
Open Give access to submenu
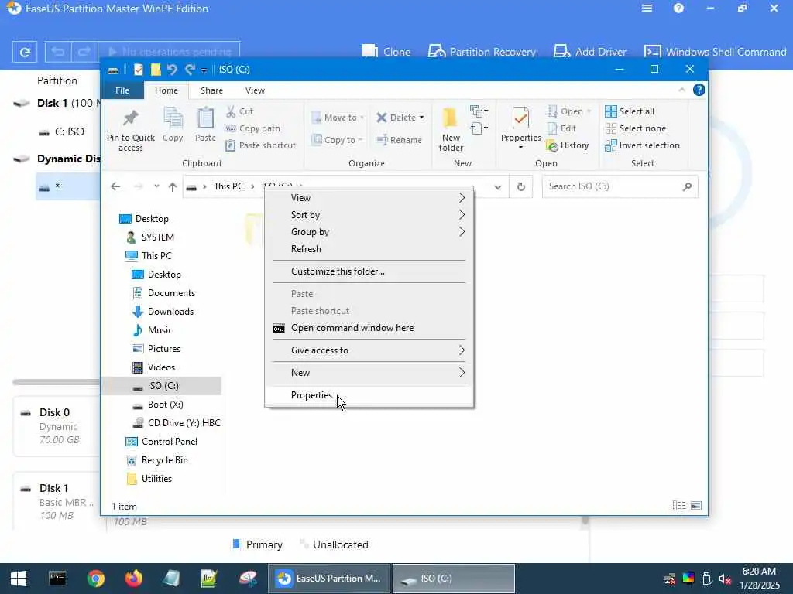click(369, 350)
